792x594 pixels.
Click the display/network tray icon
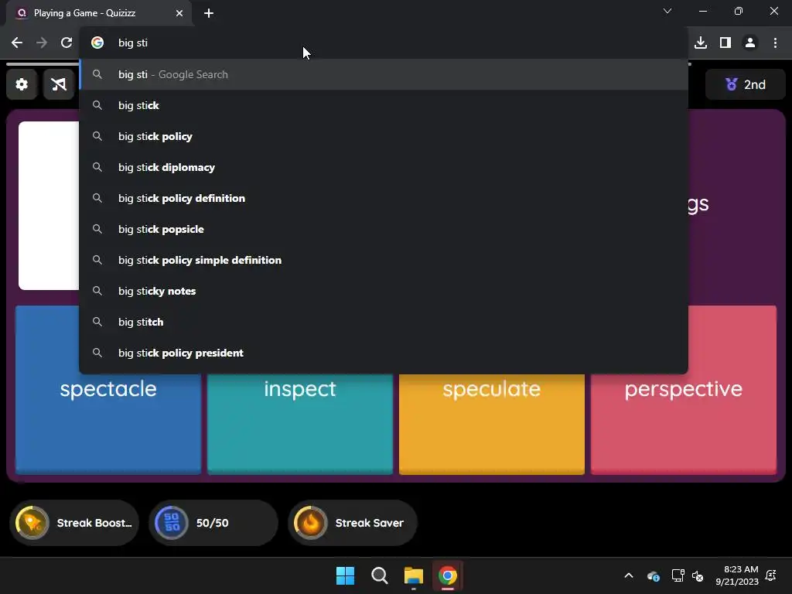[678, 575]
